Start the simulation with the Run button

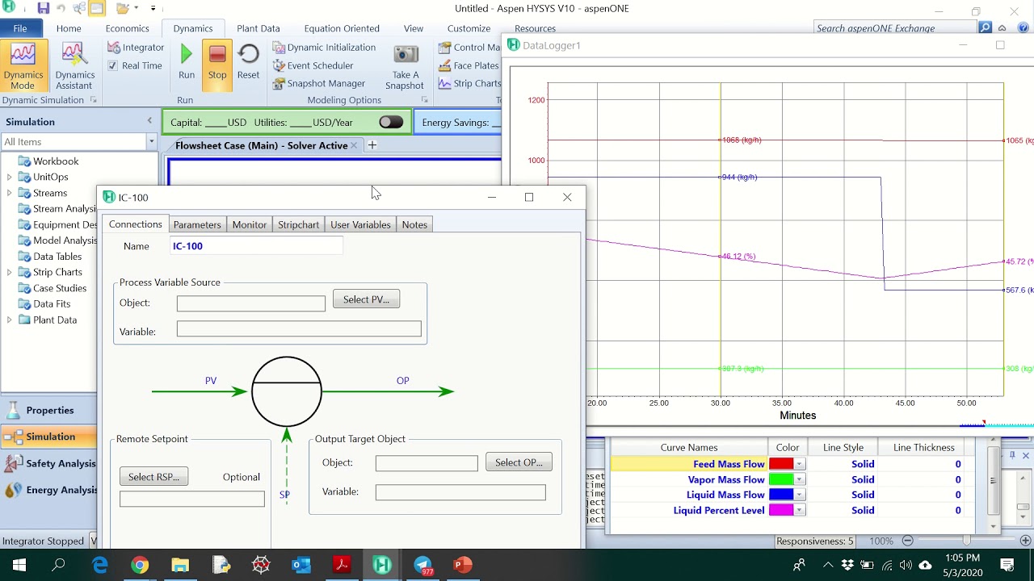[187, 62]
